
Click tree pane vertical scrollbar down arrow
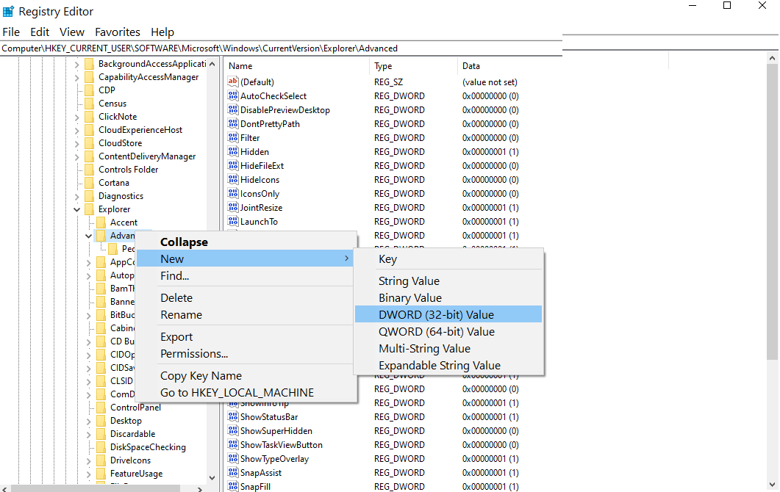coord(212,477)
